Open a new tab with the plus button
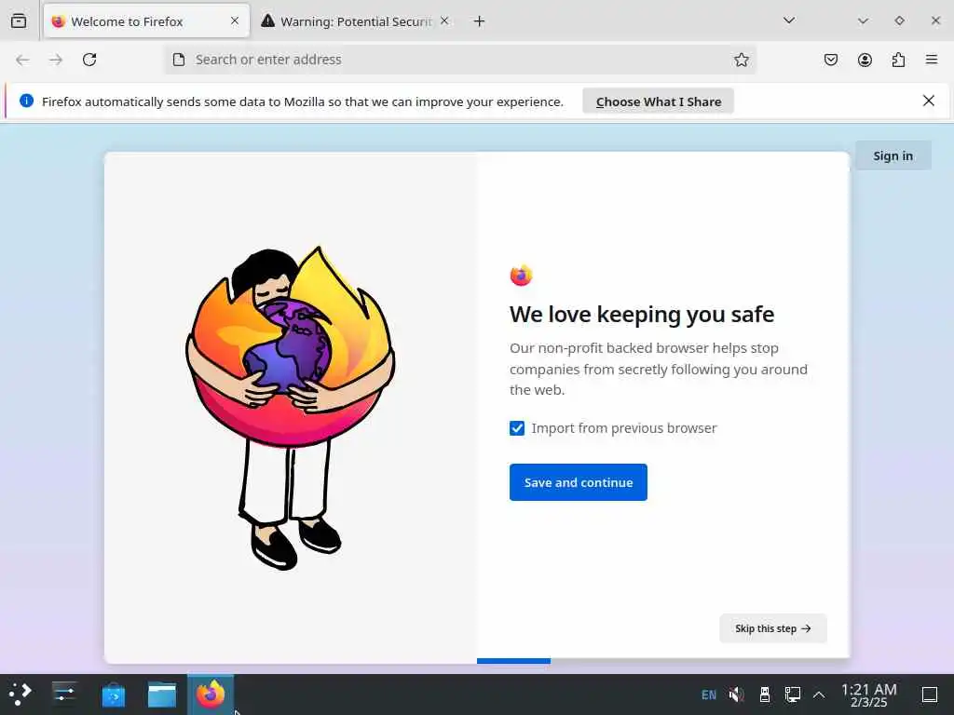This screenshot has height=715, width=954. (480, 21)
